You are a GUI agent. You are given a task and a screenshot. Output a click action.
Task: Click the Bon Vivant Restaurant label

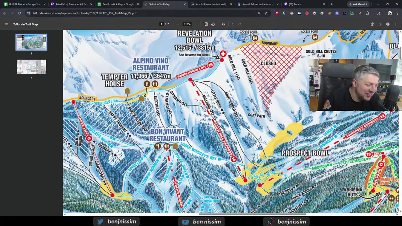tap(167, 135)
